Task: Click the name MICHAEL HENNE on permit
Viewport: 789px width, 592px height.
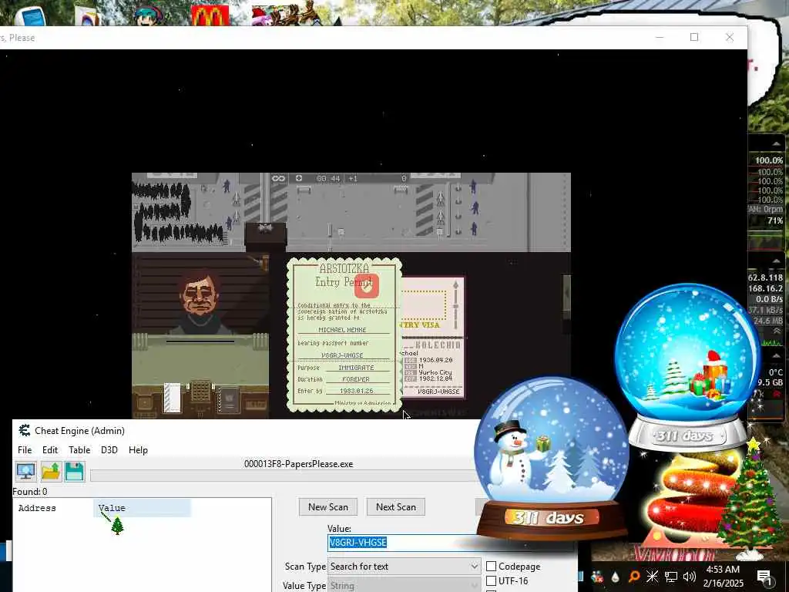Action: point(342,330)
